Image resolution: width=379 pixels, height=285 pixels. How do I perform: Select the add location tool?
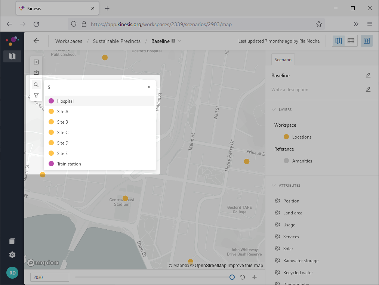coord(36,62)
